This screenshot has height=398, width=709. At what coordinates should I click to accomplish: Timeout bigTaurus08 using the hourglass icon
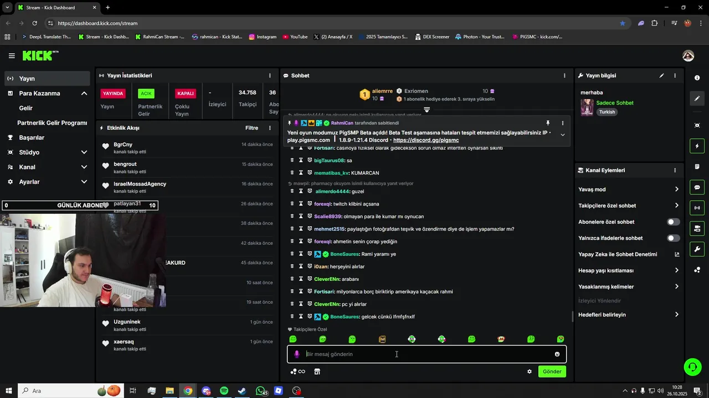301,160
